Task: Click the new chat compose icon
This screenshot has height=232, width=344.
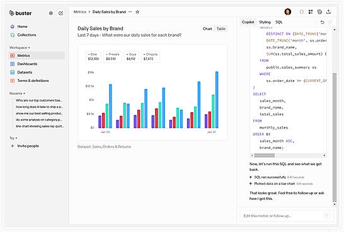Action: (60, 13)
